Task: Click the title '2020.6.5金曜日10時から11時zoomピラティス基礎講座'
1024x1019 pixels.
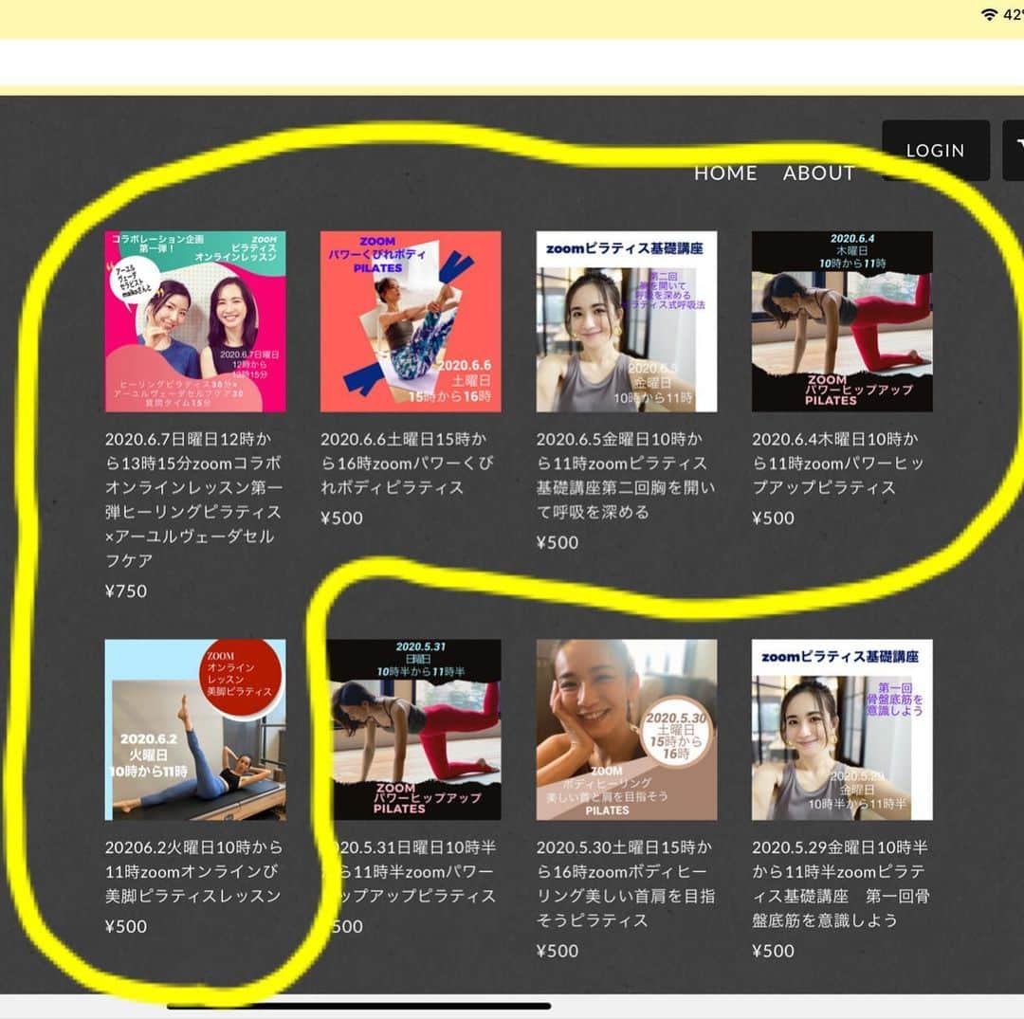Action: click(x=627, y=475)
